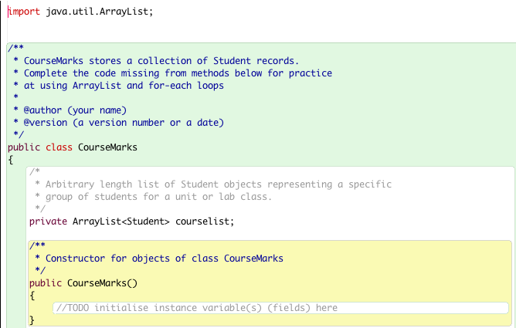The height and width of the screenshot is (328, 516).
Task: Place cursor in the TODO initialise fields line
Action: (197, 308)
